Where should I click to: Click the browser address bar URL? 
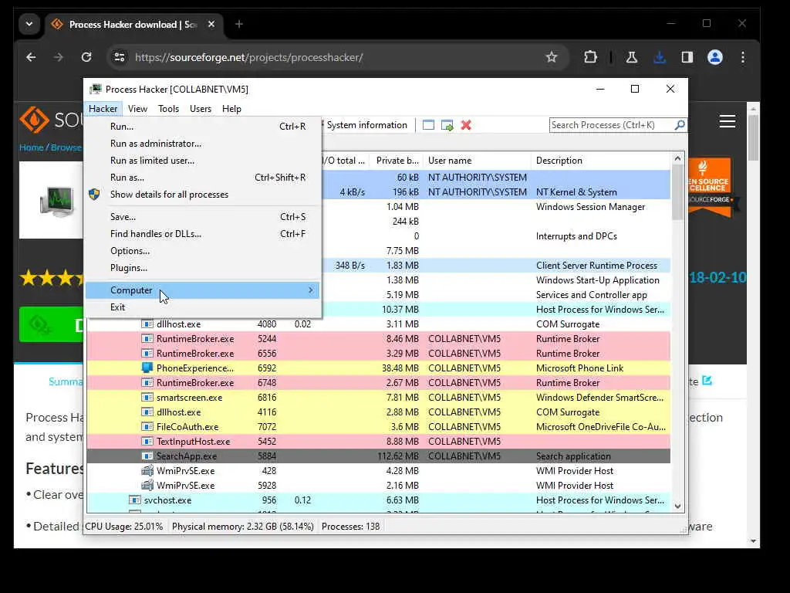249,57
